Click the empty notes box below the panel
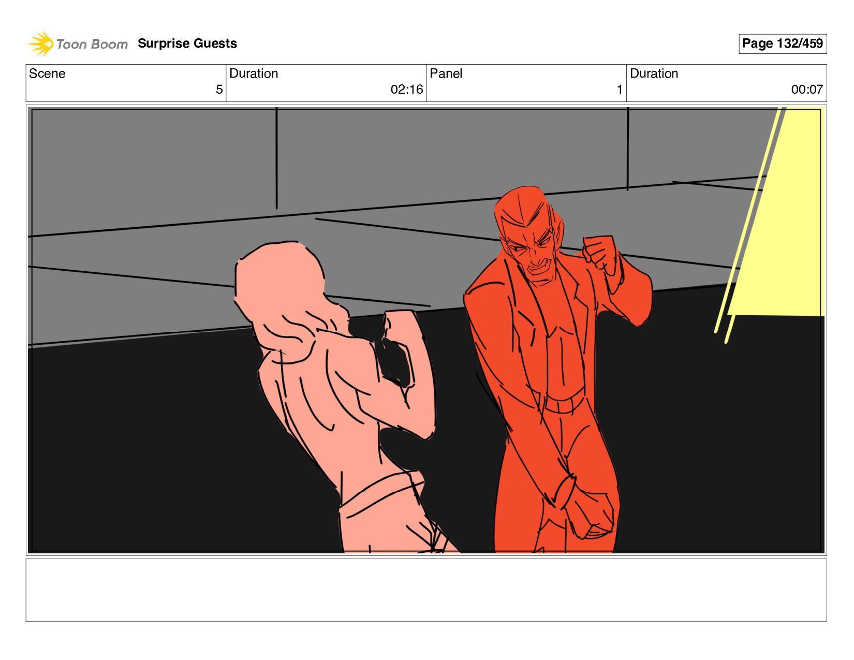The height and width of the screenshot is (660, 854). pyautogui.click(x=426, y=590)
